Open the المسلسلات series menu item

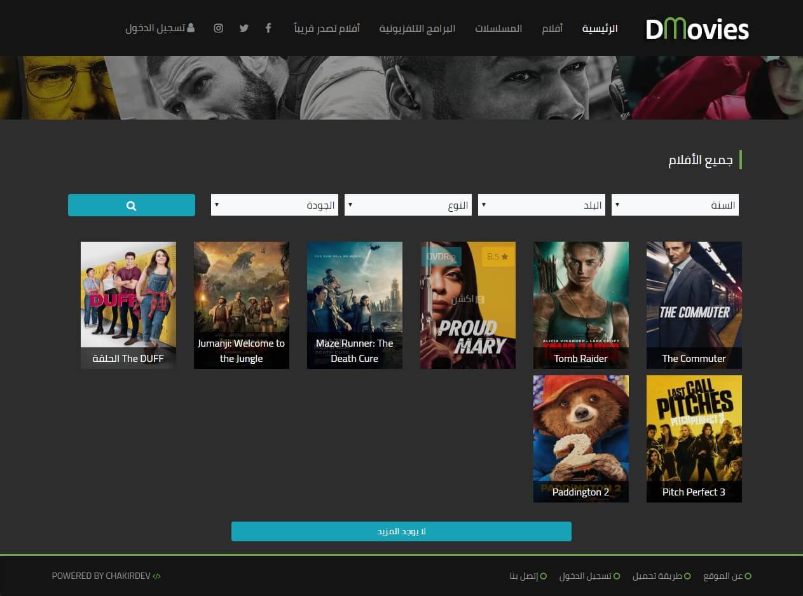click(x=498, y=29)
